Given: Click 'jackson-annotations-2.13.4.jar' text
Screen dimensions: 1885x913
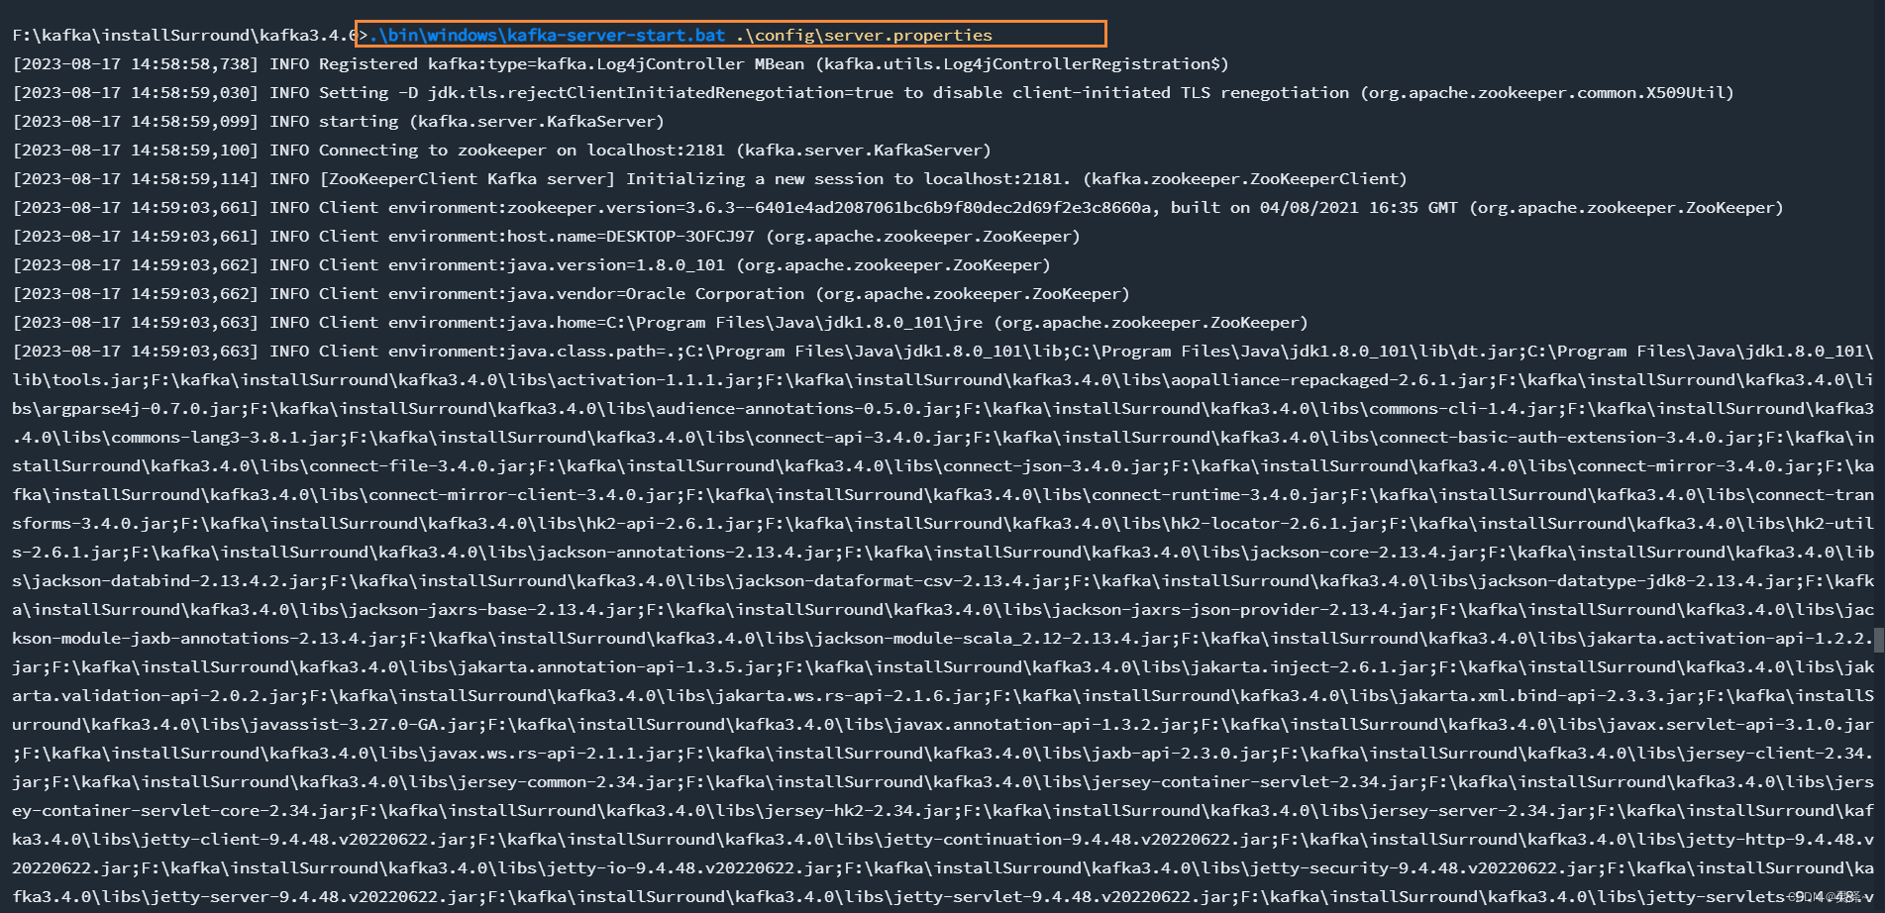Looking at the screenshot, I should pos(685,553).
